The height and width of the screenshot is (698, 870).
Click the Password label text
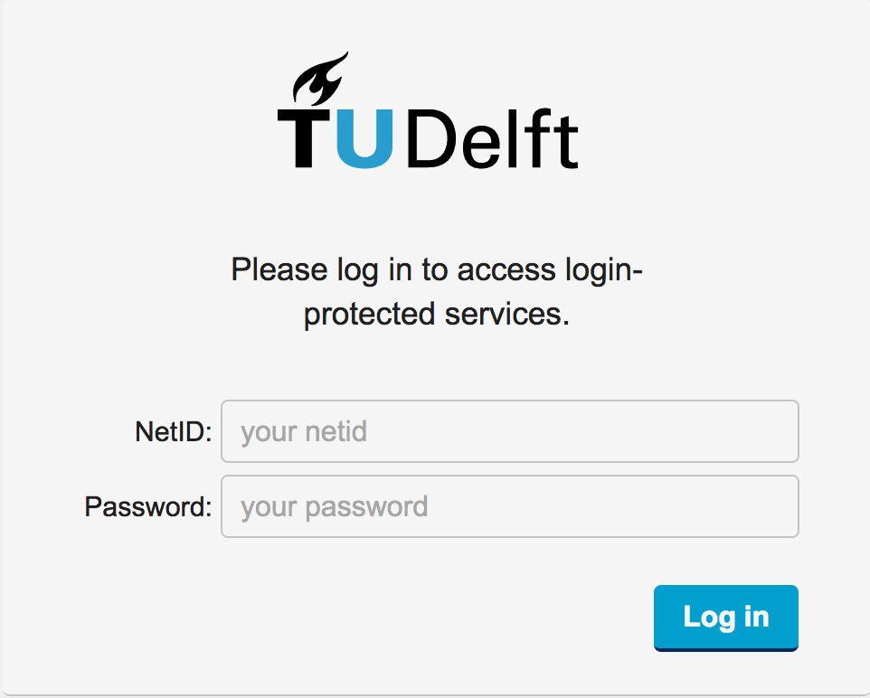click(x=147, y=507)
